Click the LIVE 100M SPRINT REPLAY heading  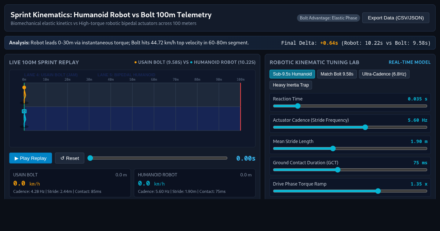[44, 62]
